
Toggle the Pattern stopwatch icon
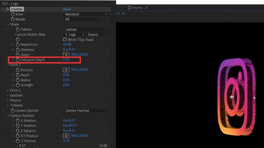(x=18, y=30)
